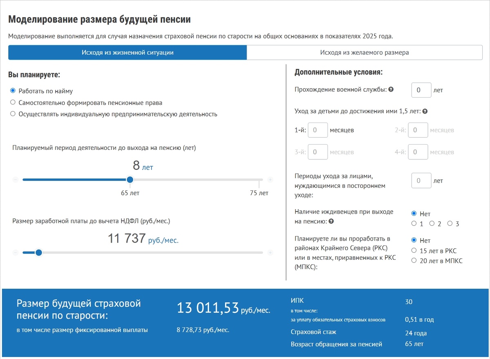Image resolution: width=490 pixels, height=359 pixels.
Task: Click plus icon on salary slider
Action: pos(270,252)
